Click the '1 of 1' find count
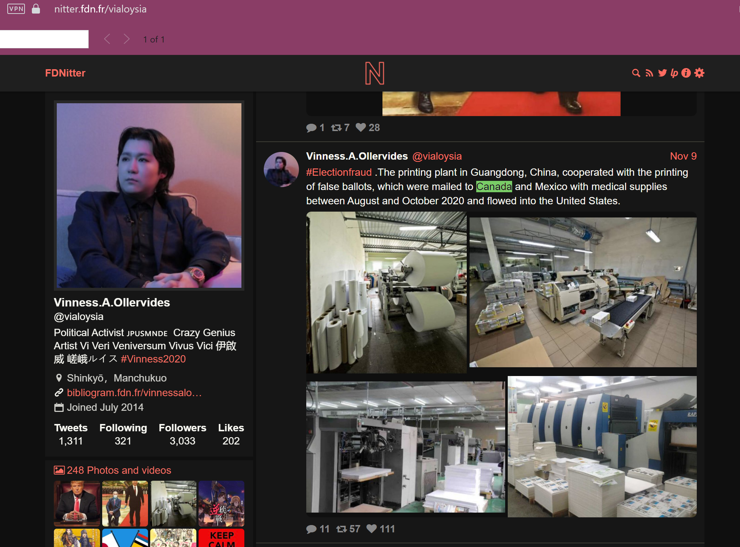Viewport: 740px width, 547px height. coord(154,40)
